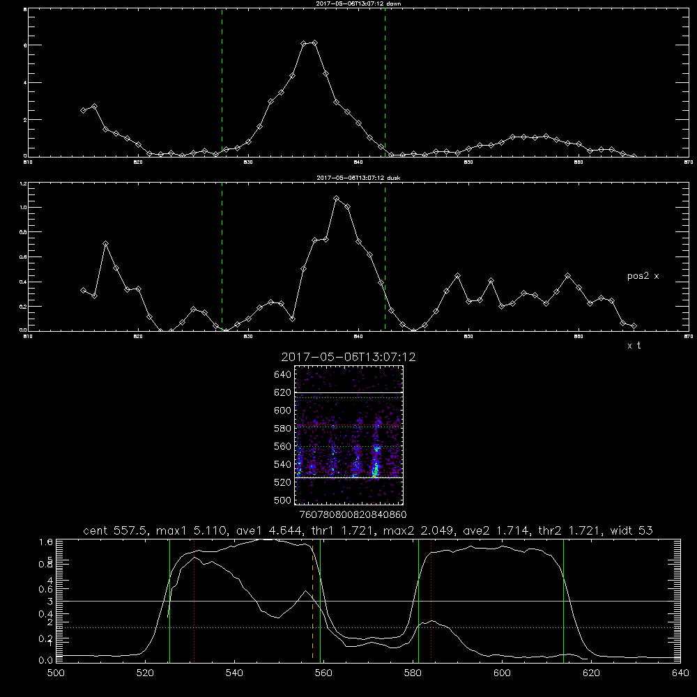This screenshot has width=697, height=697.
Task: Click the dusk curve's early spike diamond near 0.7
Action: click(x=105, y=243)
